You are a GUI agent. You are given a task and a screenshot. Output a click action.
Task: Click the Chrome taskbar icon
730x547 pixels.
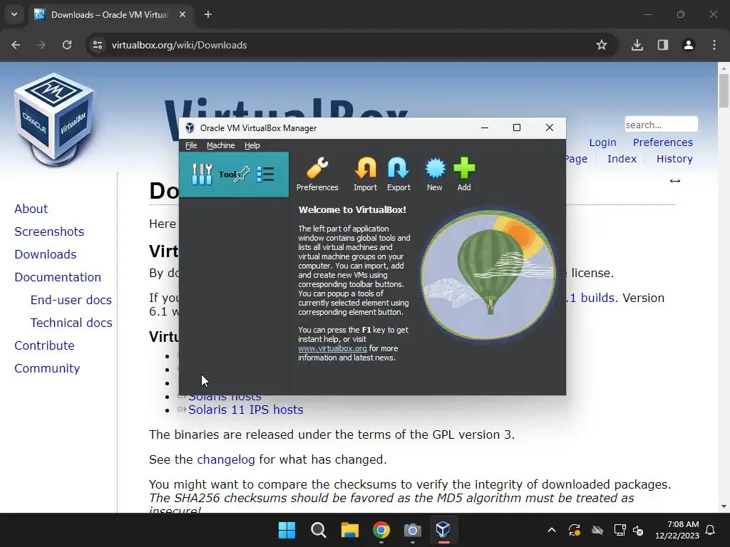click(381, 530)
